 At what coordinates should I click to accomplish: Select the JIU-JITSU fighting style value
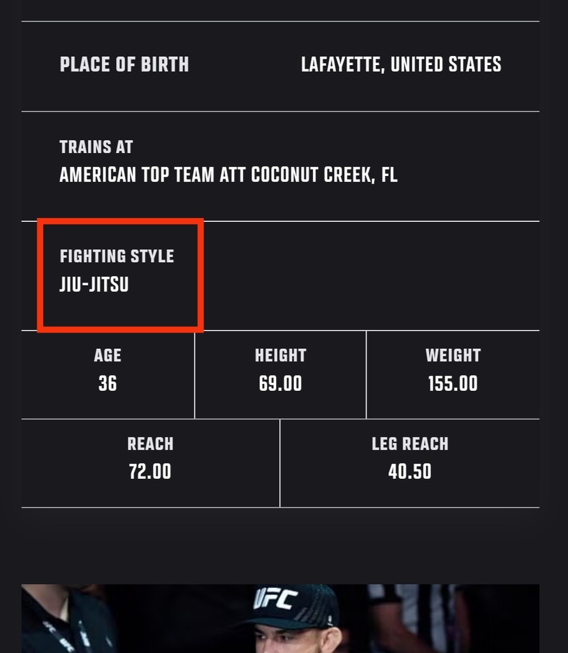tap(94, 284)
